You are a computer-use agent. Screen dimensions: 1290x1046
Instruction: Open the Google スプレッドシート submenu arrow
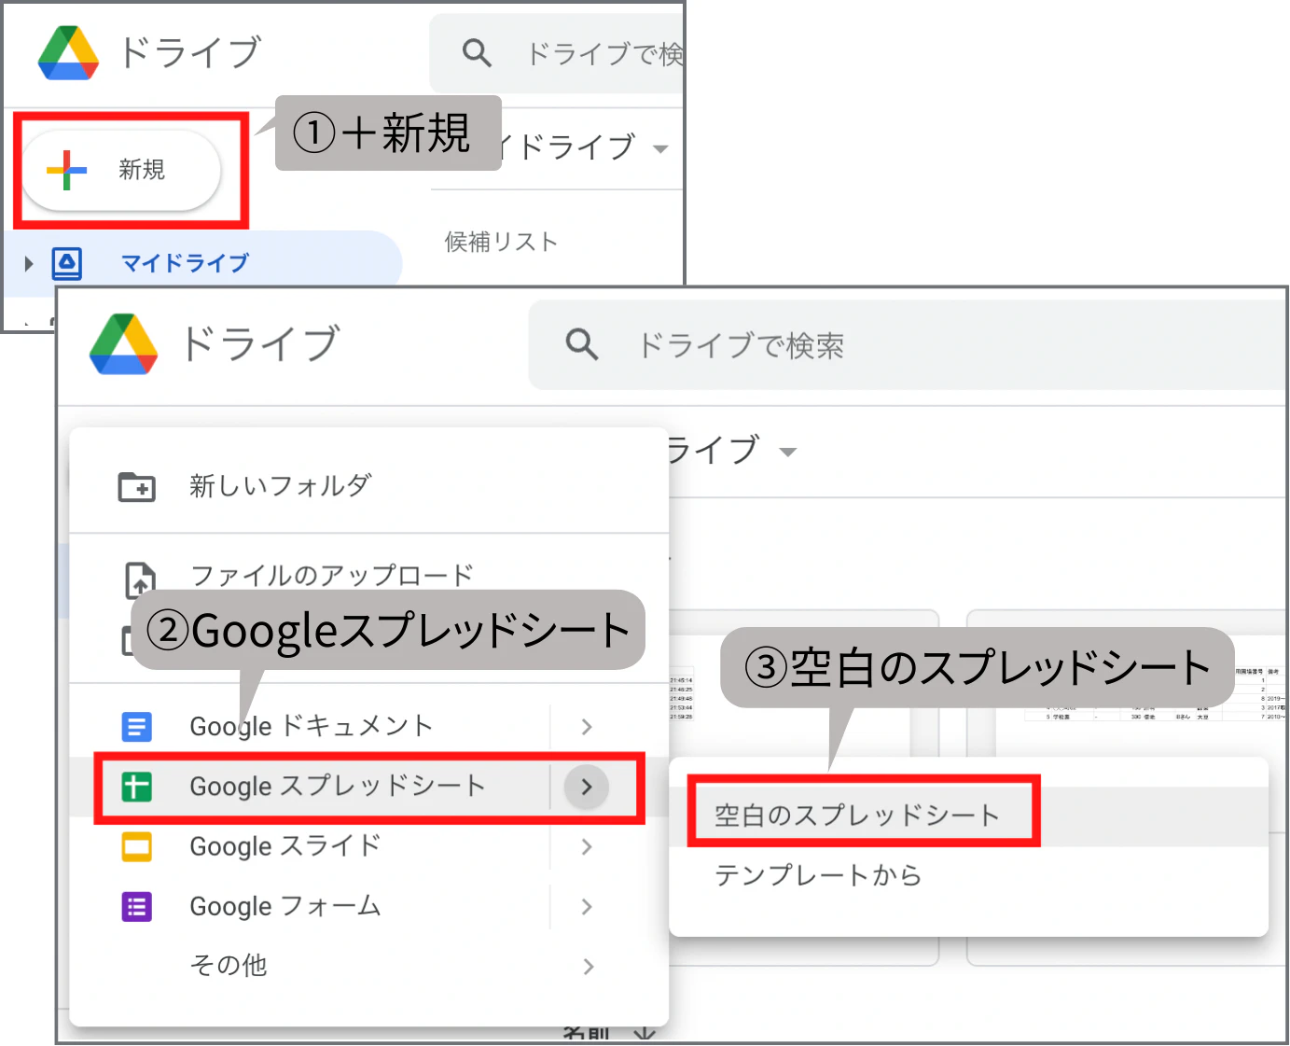pyautogui.click(x=587, y=787)
